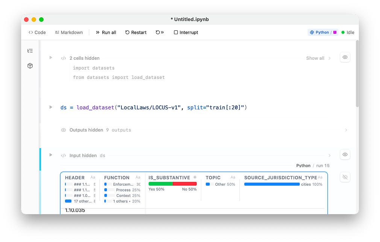Select the SOURCE_JURISDICTION_TYPE column header

[x=281, y=178]
